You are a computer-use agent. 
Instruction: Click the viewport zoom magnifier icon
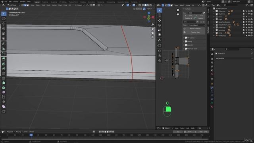[x=152, y=25]
